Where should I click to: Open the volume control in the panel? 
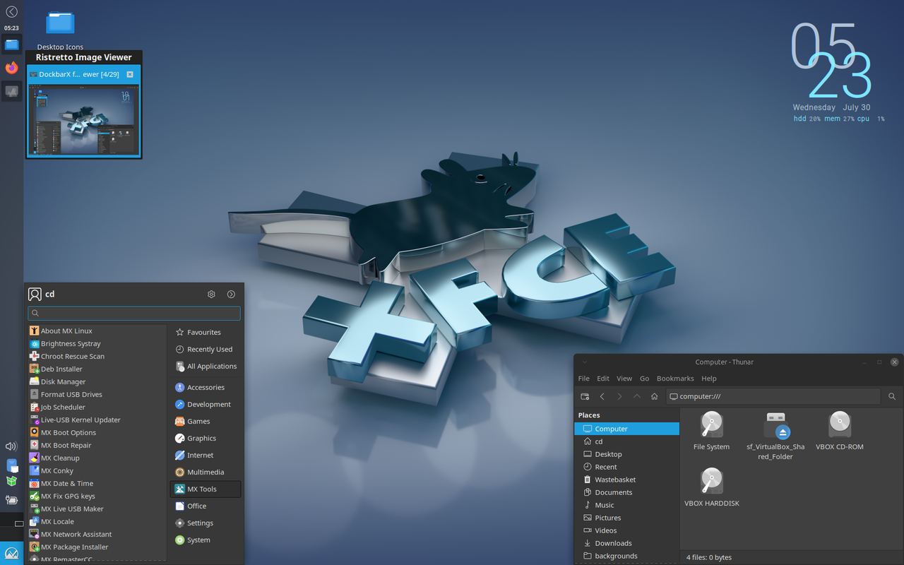11,446
